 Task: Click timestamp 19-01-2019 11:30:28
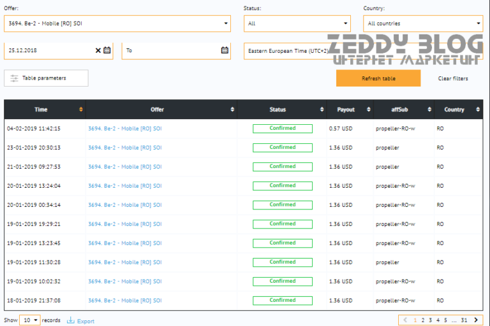pos(34,262)
